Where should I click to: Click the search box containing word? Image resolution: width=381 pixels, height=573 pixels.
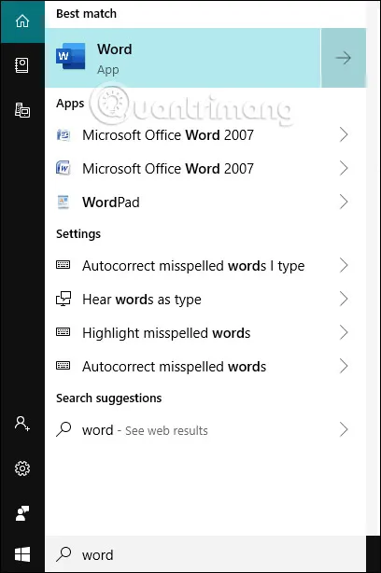(x=205, y=554)
